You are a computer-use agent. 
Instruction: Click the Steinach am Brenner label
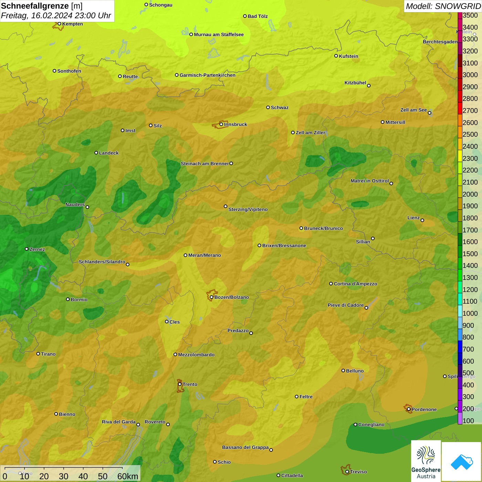pyautogui.click(x=205, y=164)
